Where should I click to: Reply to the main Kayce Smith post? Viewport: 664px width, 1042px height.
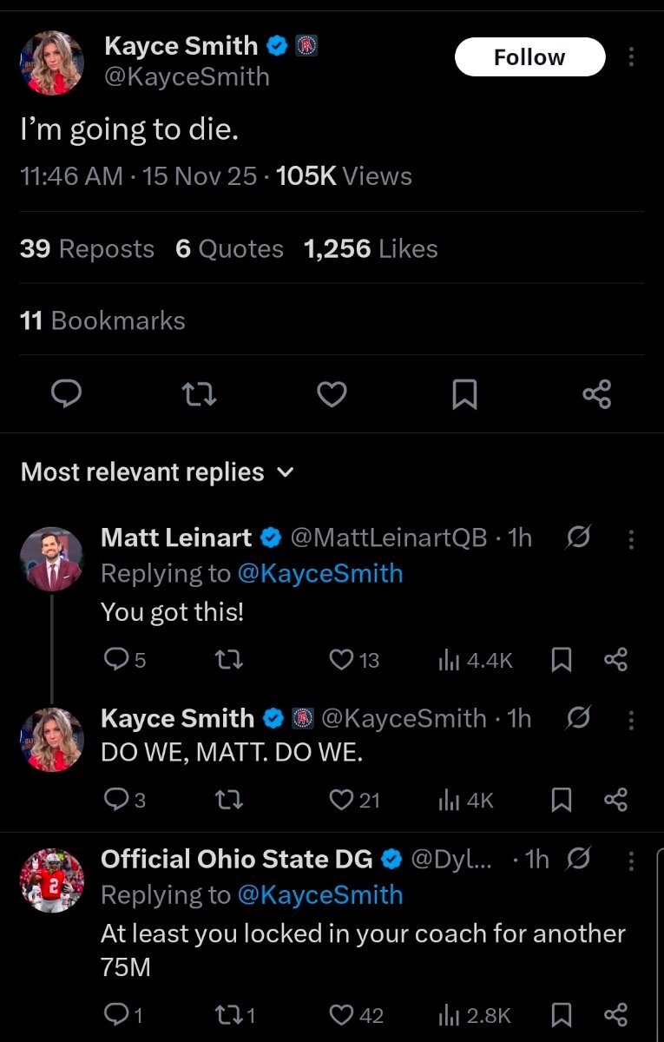click(x=66, y=395)
